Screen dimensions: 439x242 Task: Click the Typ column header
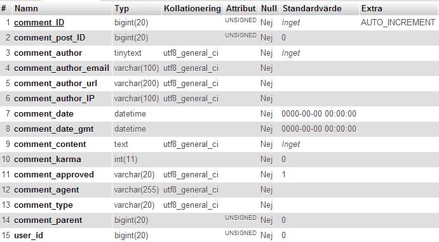tap(122, 8)
